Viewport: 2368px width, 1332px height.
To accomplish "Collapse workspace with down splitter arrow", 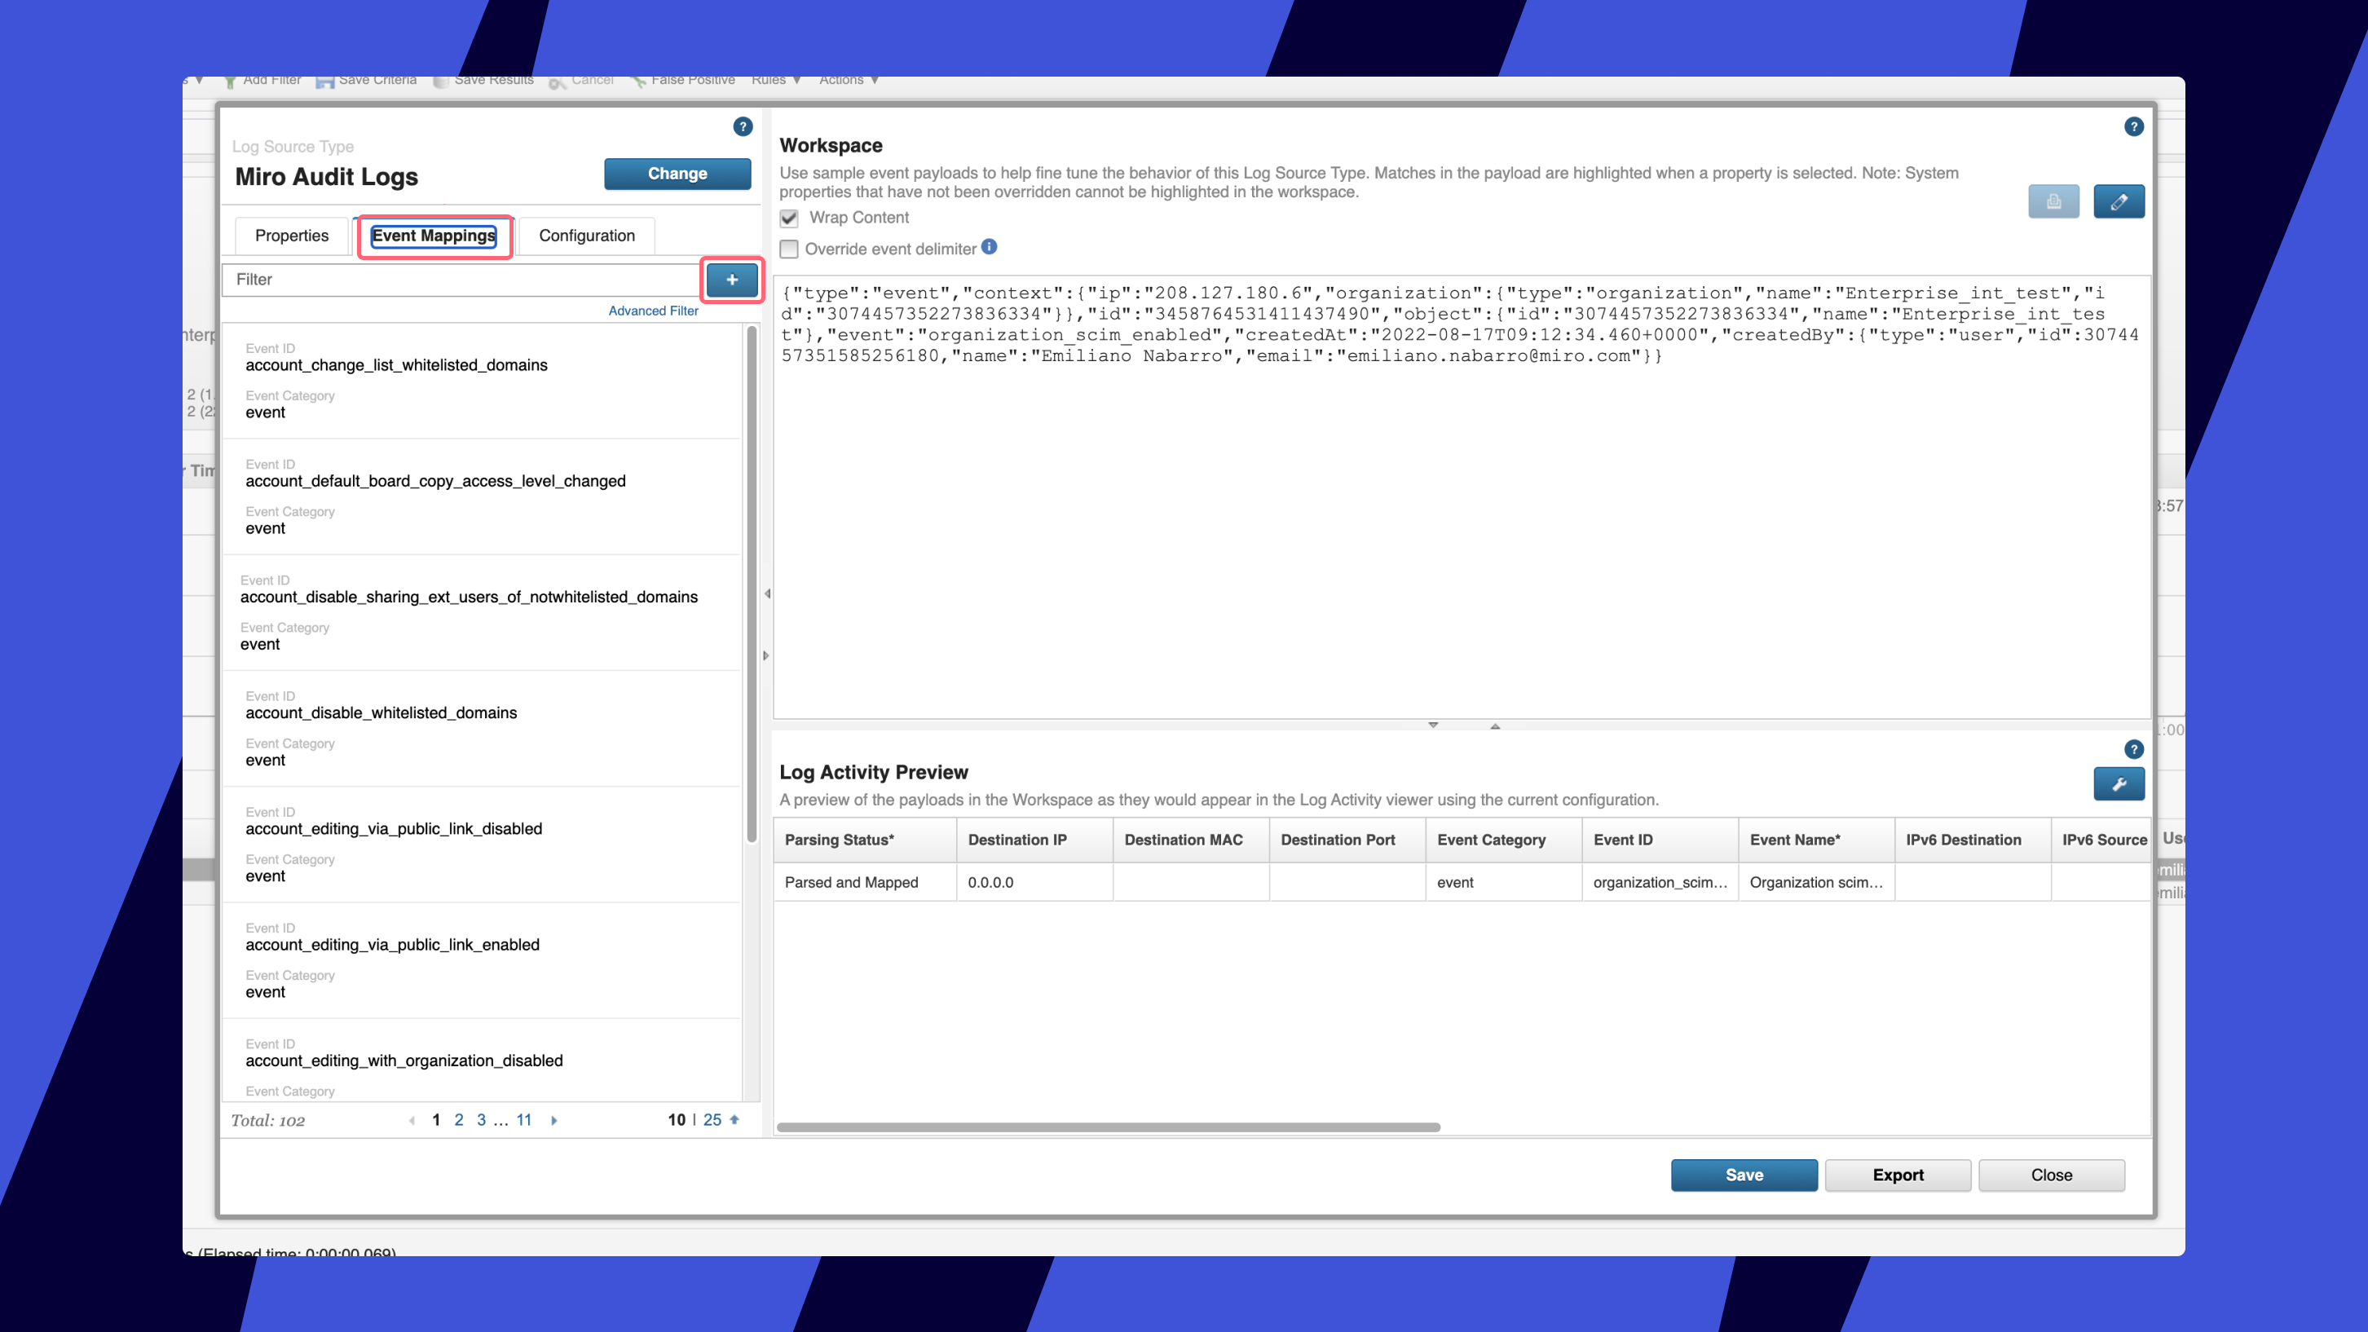I will (1432, 726).
